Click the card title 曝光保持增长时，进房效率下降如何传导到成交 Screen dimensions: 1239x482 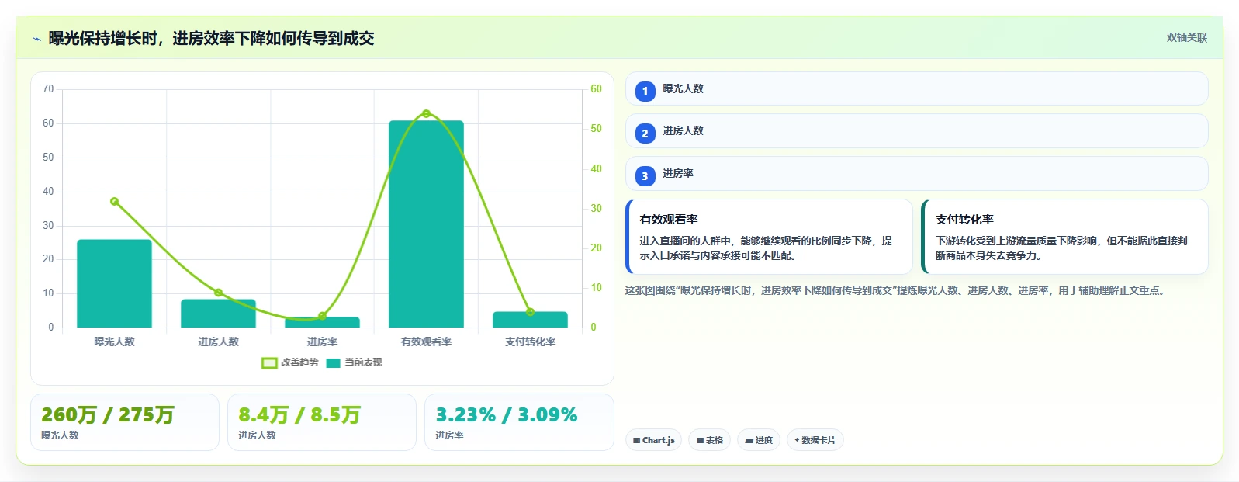pyautogui.click(x=211, y=39)
